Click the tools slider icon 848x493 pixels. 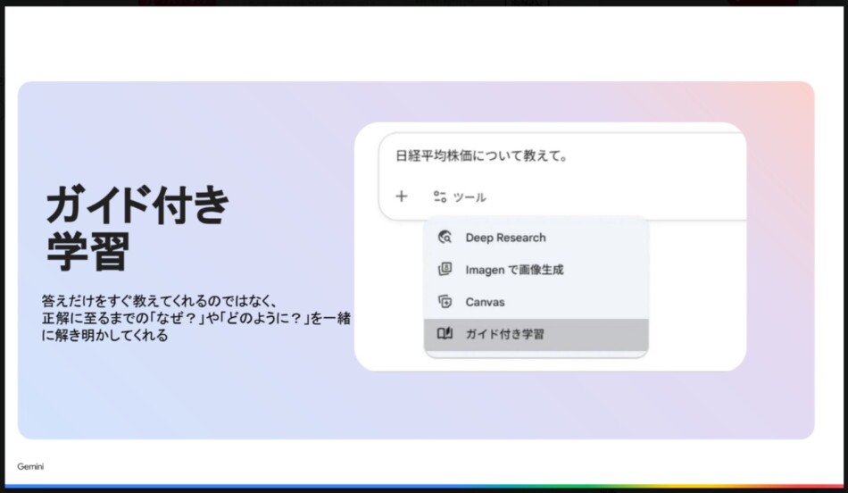pyautogui.click(x=440, y=197)
